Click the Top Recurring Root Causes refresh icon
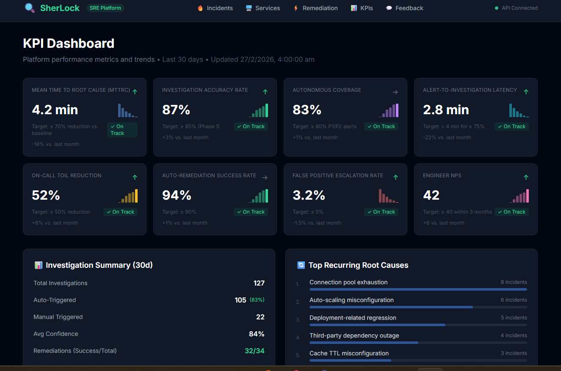561x371 pixels. tap(301, 265)
